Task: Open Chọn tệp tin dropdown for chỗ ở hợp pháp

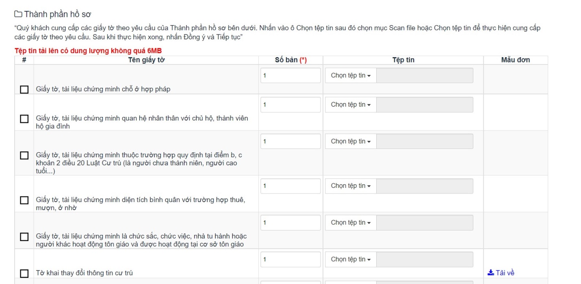Action: coord(351,75)
